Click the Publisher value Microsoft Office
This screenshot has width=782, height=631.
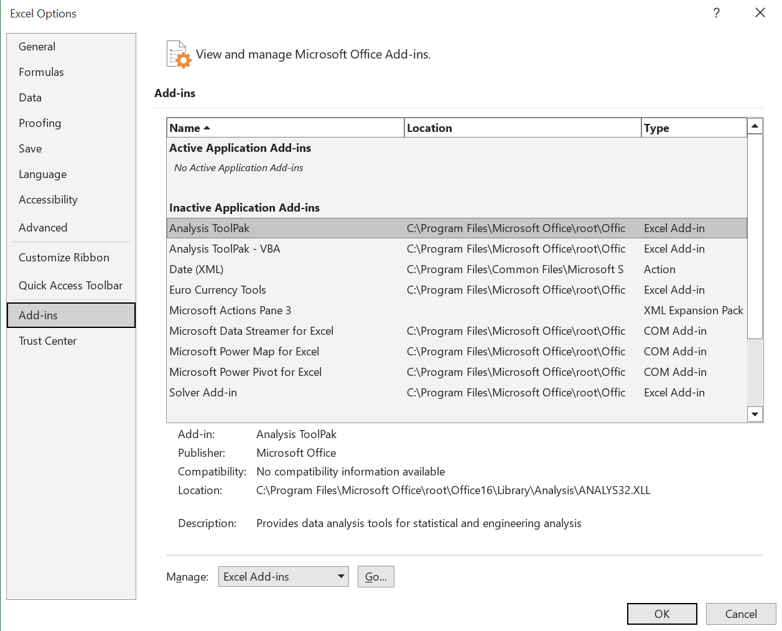point(296,453)
